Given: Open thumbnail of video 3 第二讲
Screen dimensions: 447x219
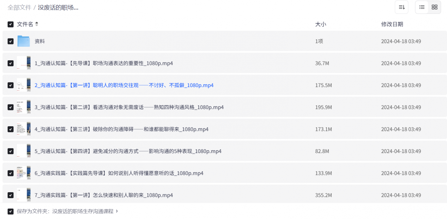Looking at the screenshot, I should pos(24,107).
